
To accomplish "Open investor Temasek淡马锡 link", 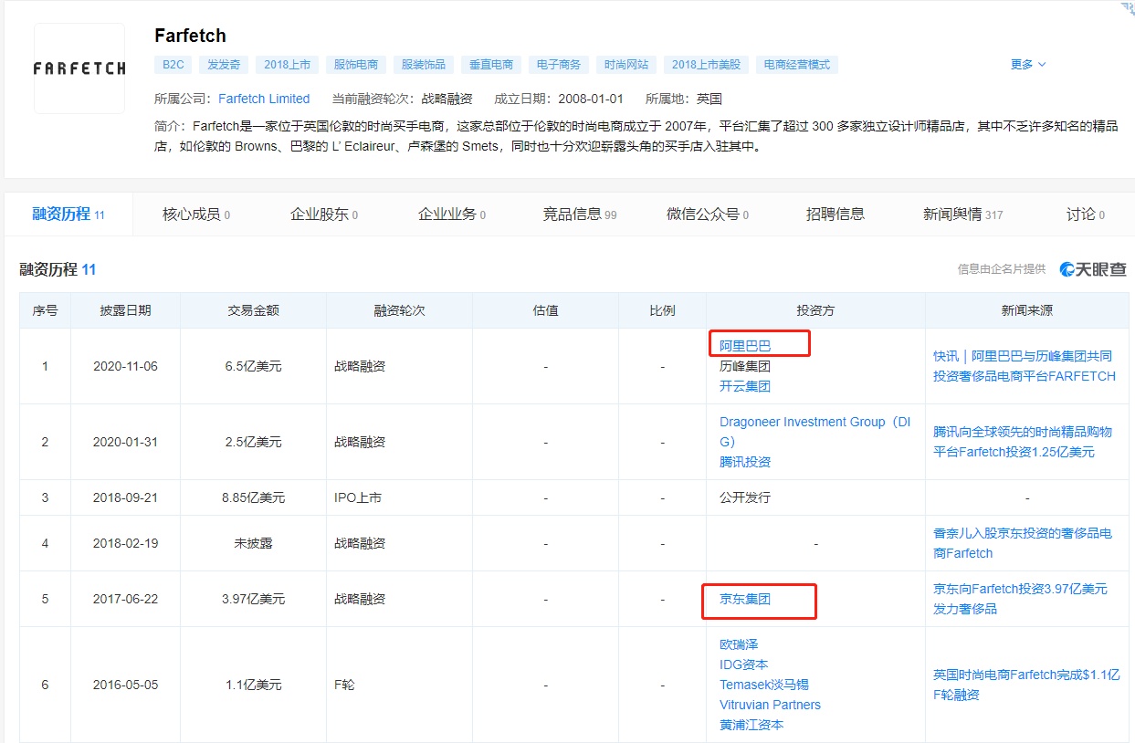I will coord(764,685).
